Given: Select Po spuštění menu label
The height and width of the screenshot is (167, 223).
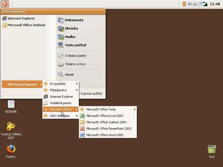Looking at the screenshot, I should pyautogui.click(x=58, y=84).
